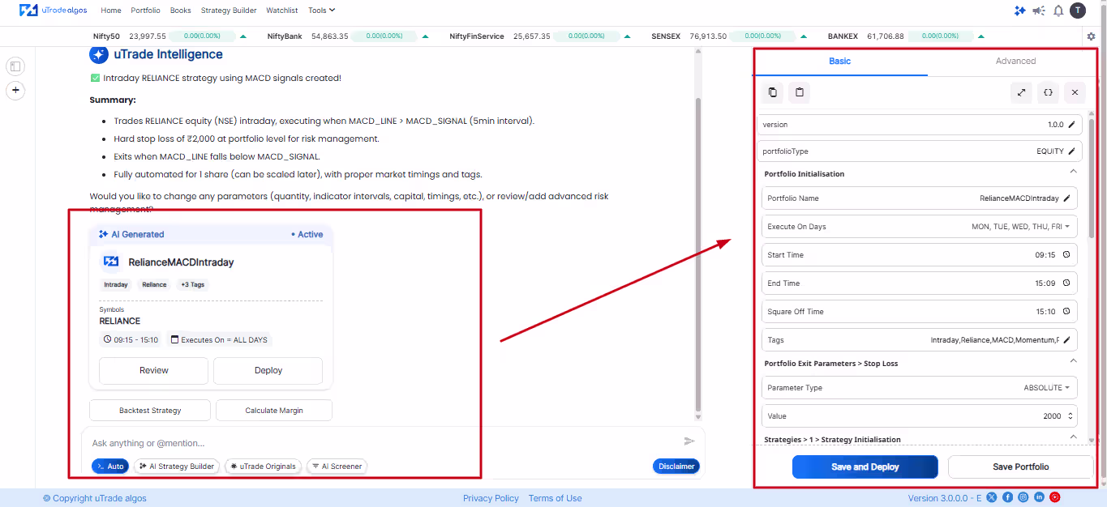Viewport: 1107px width, 507px height.
Task: Open the Terms of Use link
Action: coord(555,498)
